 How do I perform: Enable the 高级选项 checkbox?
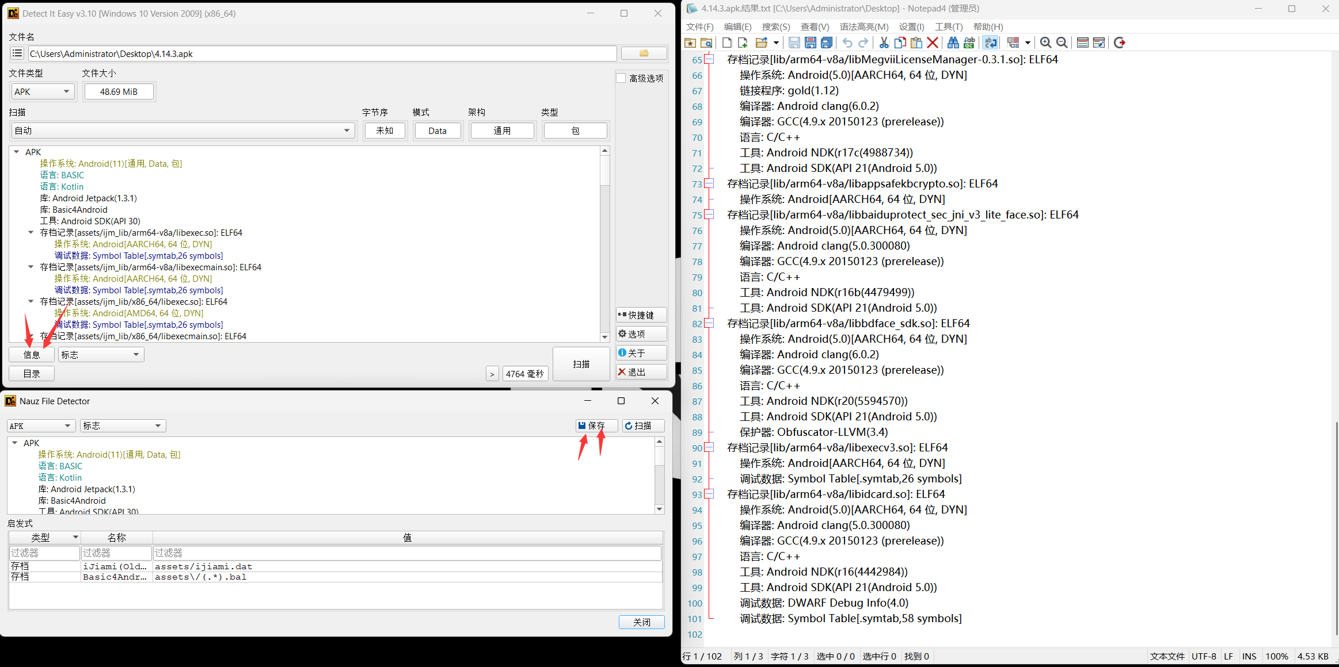[621, 78]
